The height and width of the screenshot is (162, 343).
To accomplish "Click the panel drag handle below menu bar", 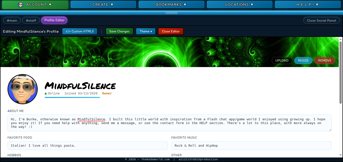I will coord(171,13).
